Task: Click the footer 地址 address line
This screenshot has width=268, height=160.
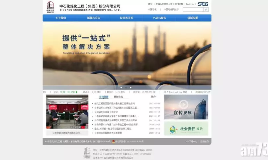Action: (x=123, y=150)
